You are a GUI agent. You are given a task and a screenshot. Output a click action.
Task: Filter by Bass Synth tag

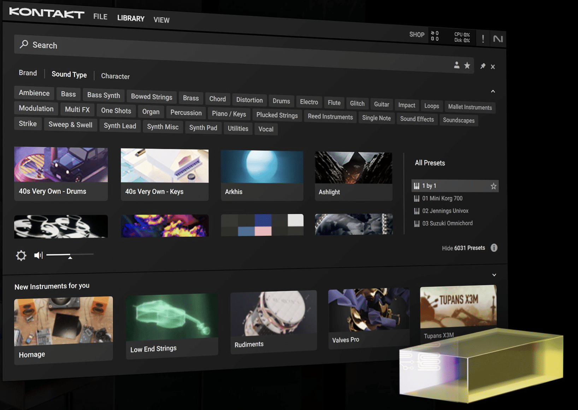point(104,95)
